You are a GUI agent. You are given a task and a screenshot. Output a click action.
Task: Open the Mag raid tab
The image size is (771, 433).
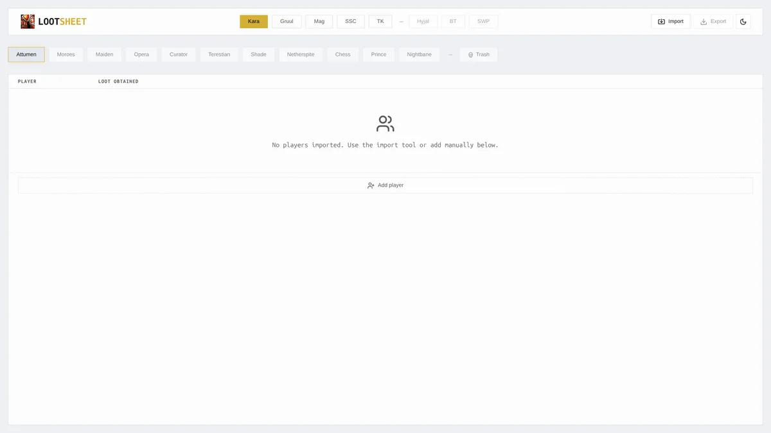[x=319, y=22]
